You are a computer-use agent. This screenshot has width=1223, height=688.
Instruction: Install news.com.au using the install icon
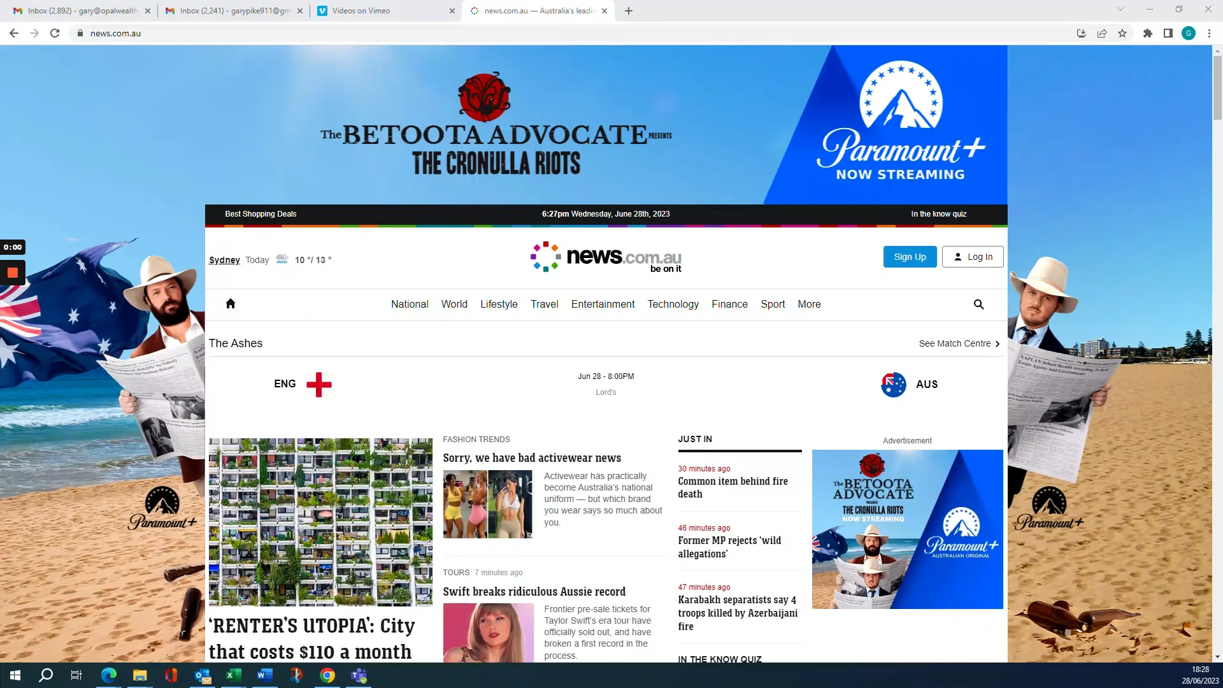1081,33
